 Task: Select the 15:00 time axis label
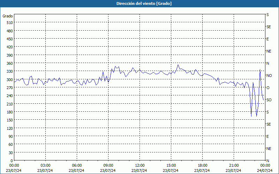tap(171, 166)
